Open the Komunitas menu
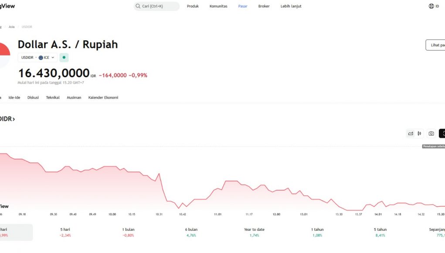 tap(218, 6)
